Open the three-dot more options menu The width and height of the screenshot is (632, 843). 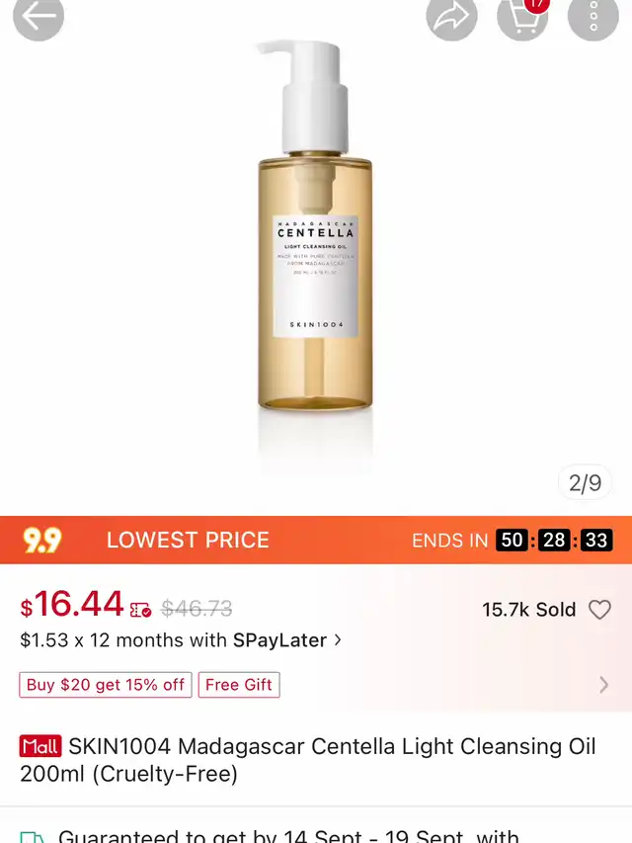click(593, 16)
